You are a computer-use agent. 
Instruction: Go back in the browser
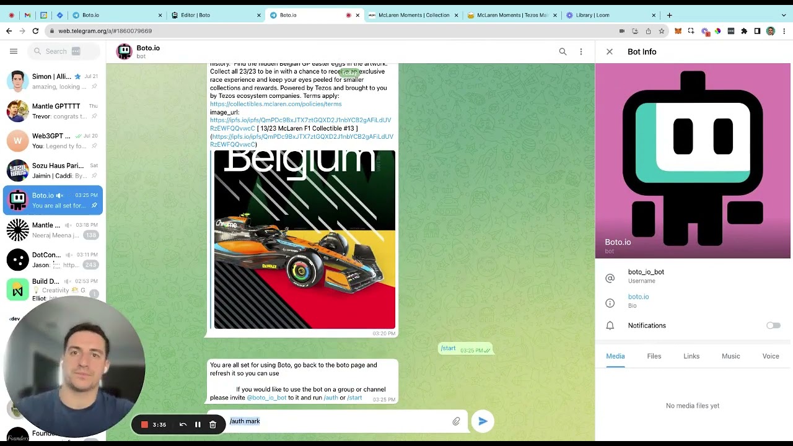tap(9, 31)
